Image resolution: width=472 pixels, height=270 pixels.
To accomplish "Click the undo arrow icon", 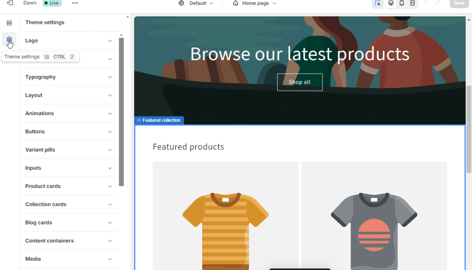I will [x=426, y=3].
